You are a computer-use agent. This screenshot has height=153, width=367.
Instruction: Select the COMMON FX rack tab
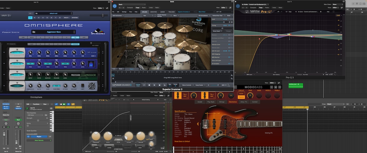(75, 44)
